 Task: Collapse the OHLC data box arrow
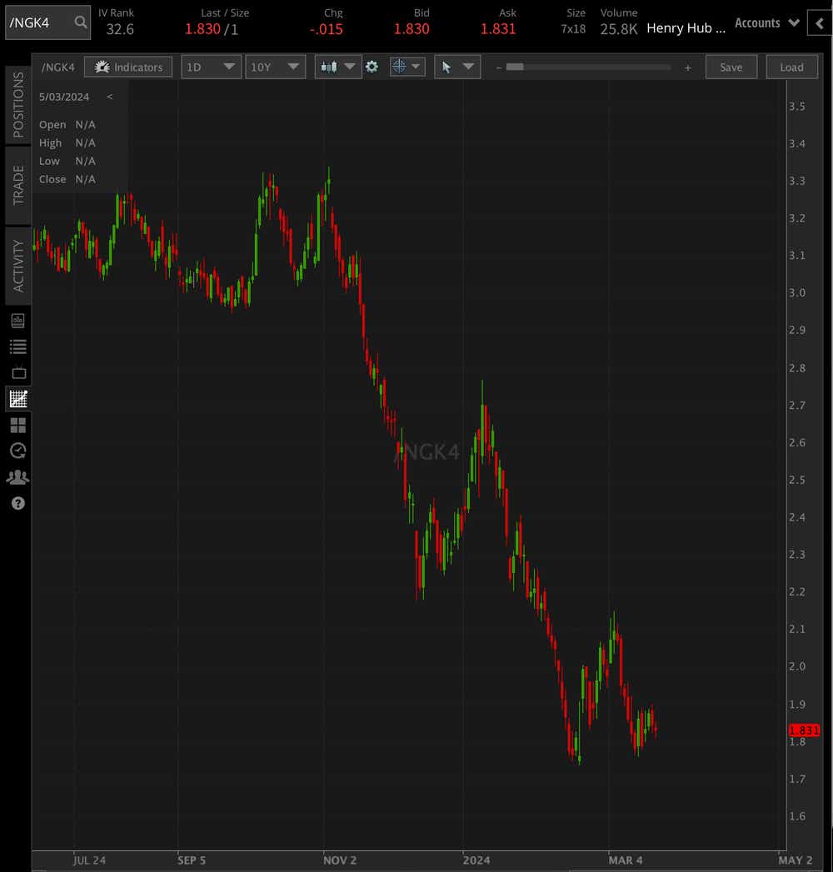(110, 97)
